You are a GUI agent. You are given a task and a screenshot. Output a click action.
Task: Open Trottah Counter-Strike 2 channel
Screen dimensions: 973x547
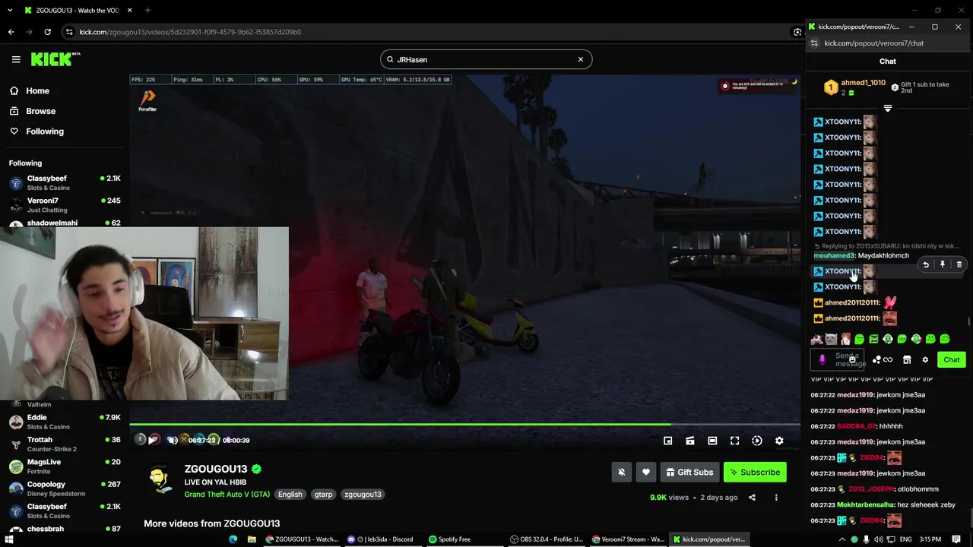click(65, 444)
